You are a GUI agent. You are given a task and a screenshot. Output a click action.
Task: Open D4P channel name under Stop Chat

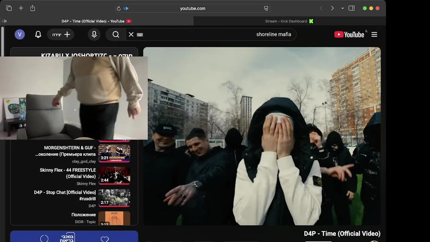point(92,206)
